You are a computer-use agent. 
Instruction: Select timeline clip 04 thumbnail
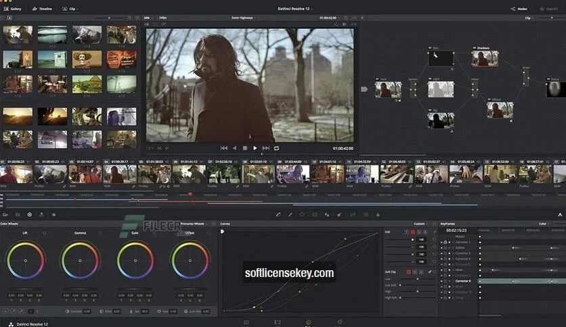tap(121, 174)
